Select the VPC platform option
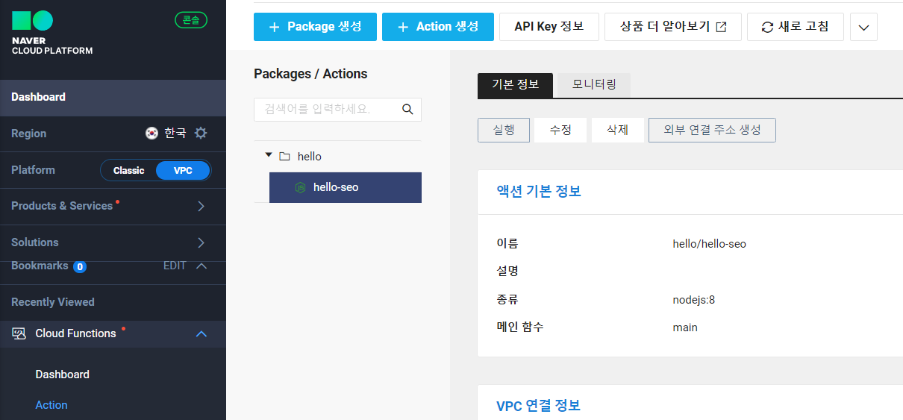Viewport: 903px width, 420px height. pos(183,170)
